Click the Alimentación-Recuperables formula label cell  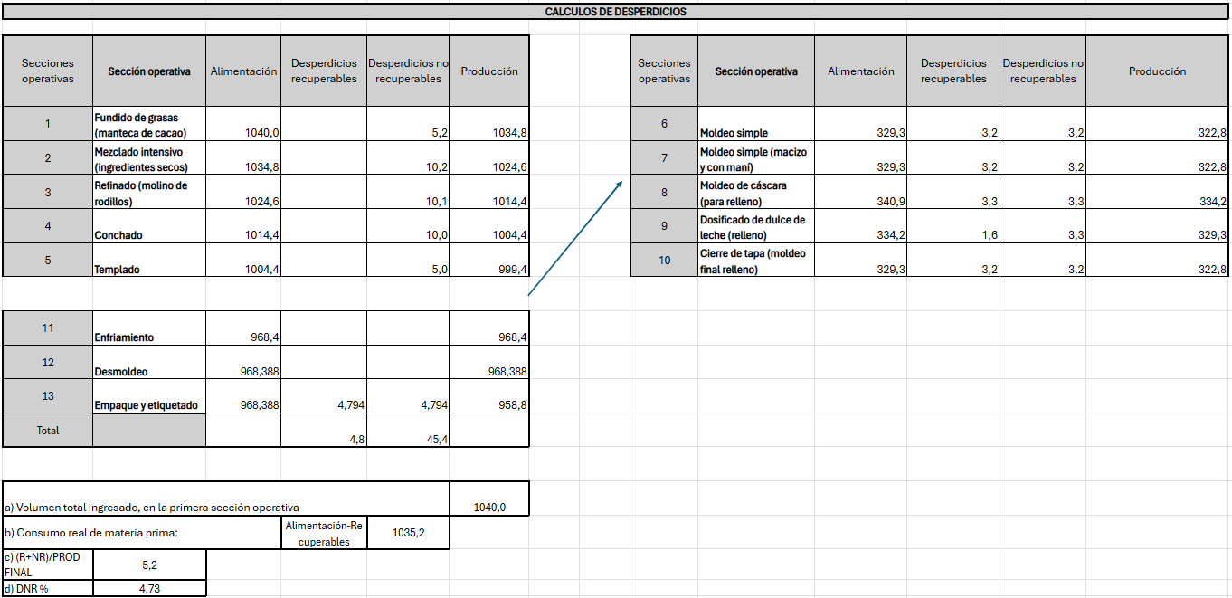323,533
